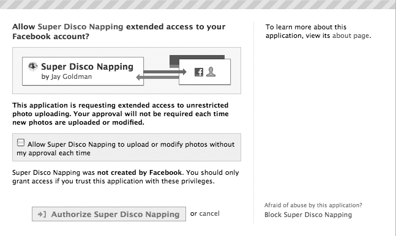Click the Super Disco Napping globe icon

tap(33, 67)
